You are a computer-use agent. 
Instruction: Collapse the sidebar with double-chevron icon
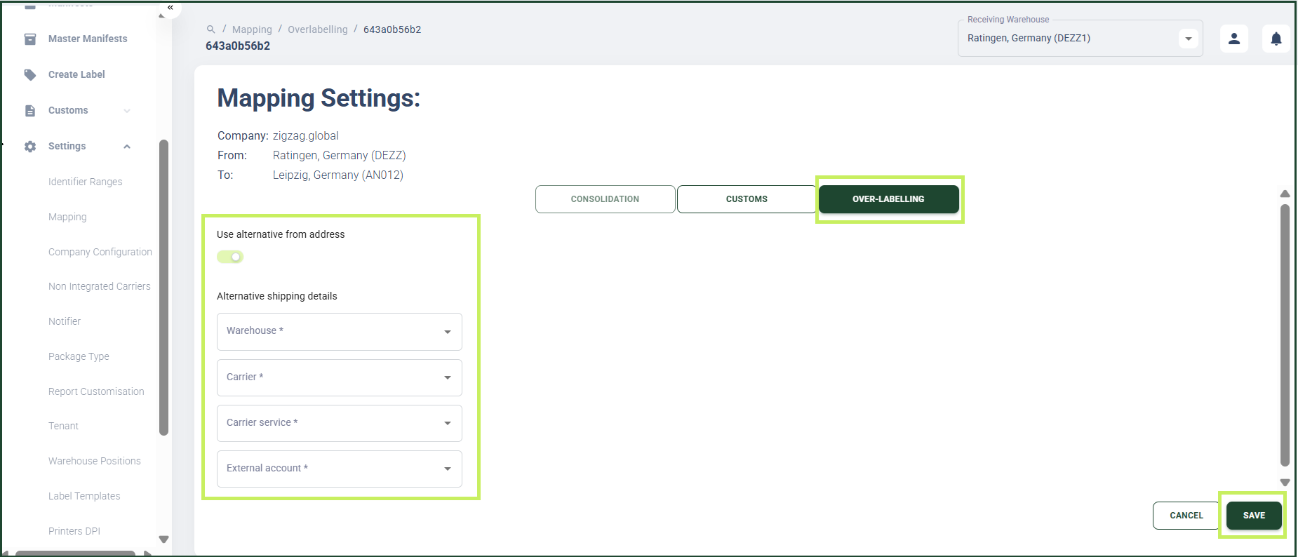[170, 8]
